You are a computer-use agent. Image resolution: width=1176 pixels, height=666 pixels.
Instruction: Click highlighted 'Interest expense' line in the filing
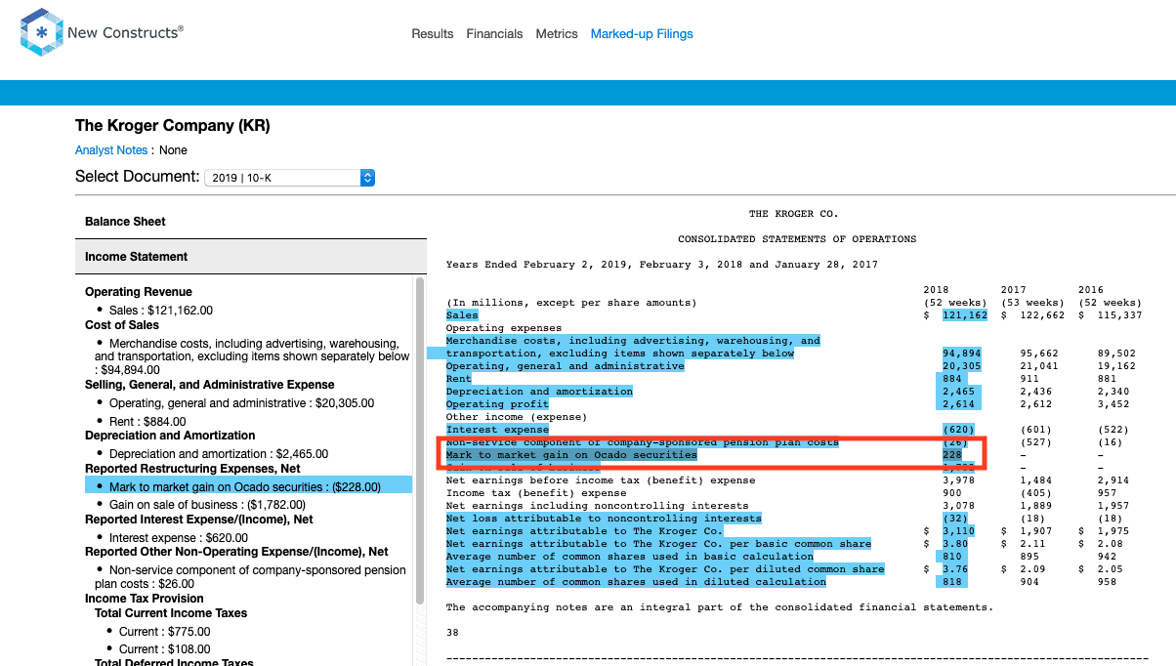[x=497, y=430]
